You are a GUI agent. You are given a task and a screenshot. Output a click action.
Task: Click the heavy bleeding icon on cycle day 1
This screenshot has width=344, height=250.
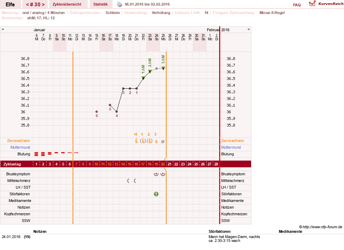pyautogui.click(x=36, y=154)
